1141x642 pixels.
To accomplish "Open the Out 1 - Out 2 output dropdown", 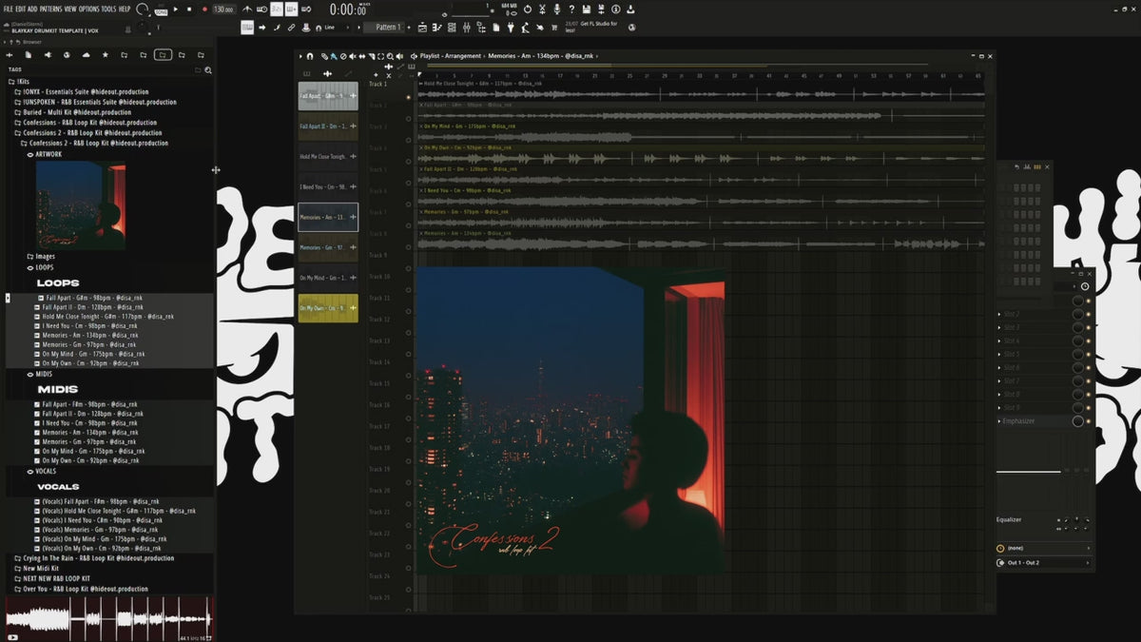I will pyautogui.click(x=1043, y=563).
